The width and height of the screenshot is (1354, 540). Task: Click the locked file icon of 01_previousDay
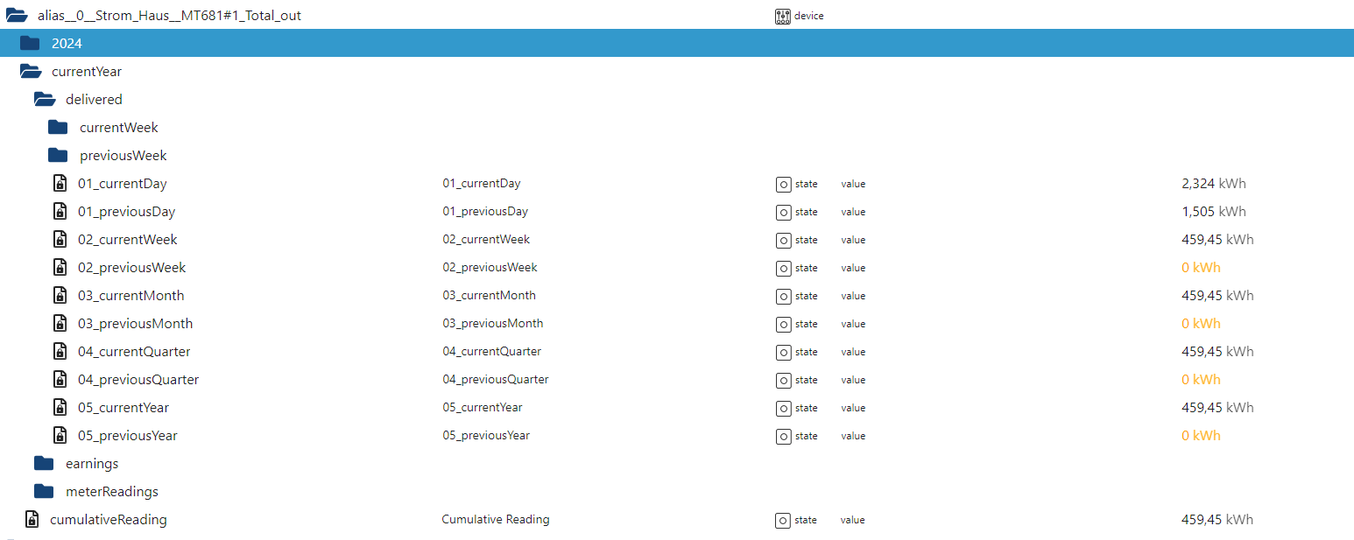click(x=60, y=212)
